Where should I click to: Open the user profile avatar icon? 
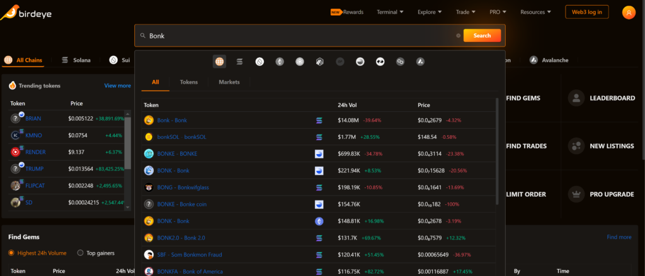pos(628,12)
